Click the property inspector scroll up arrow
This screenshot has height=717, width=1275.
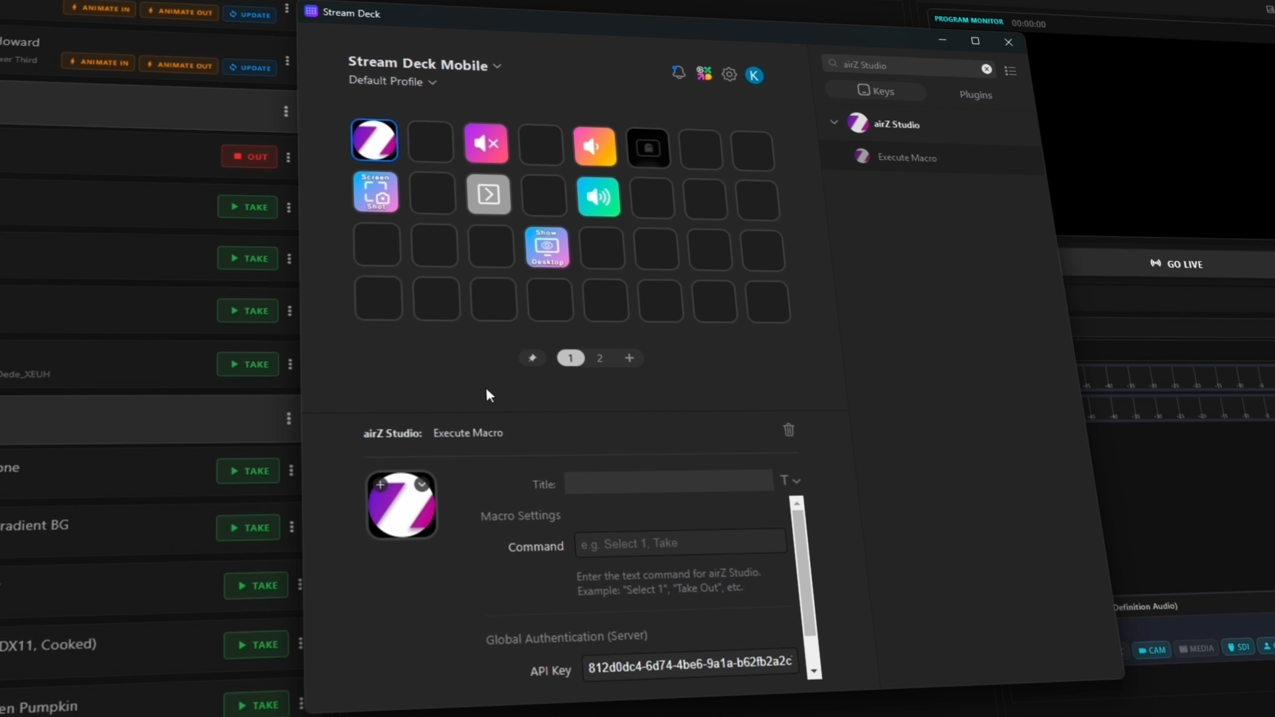[x=797, y=503]
